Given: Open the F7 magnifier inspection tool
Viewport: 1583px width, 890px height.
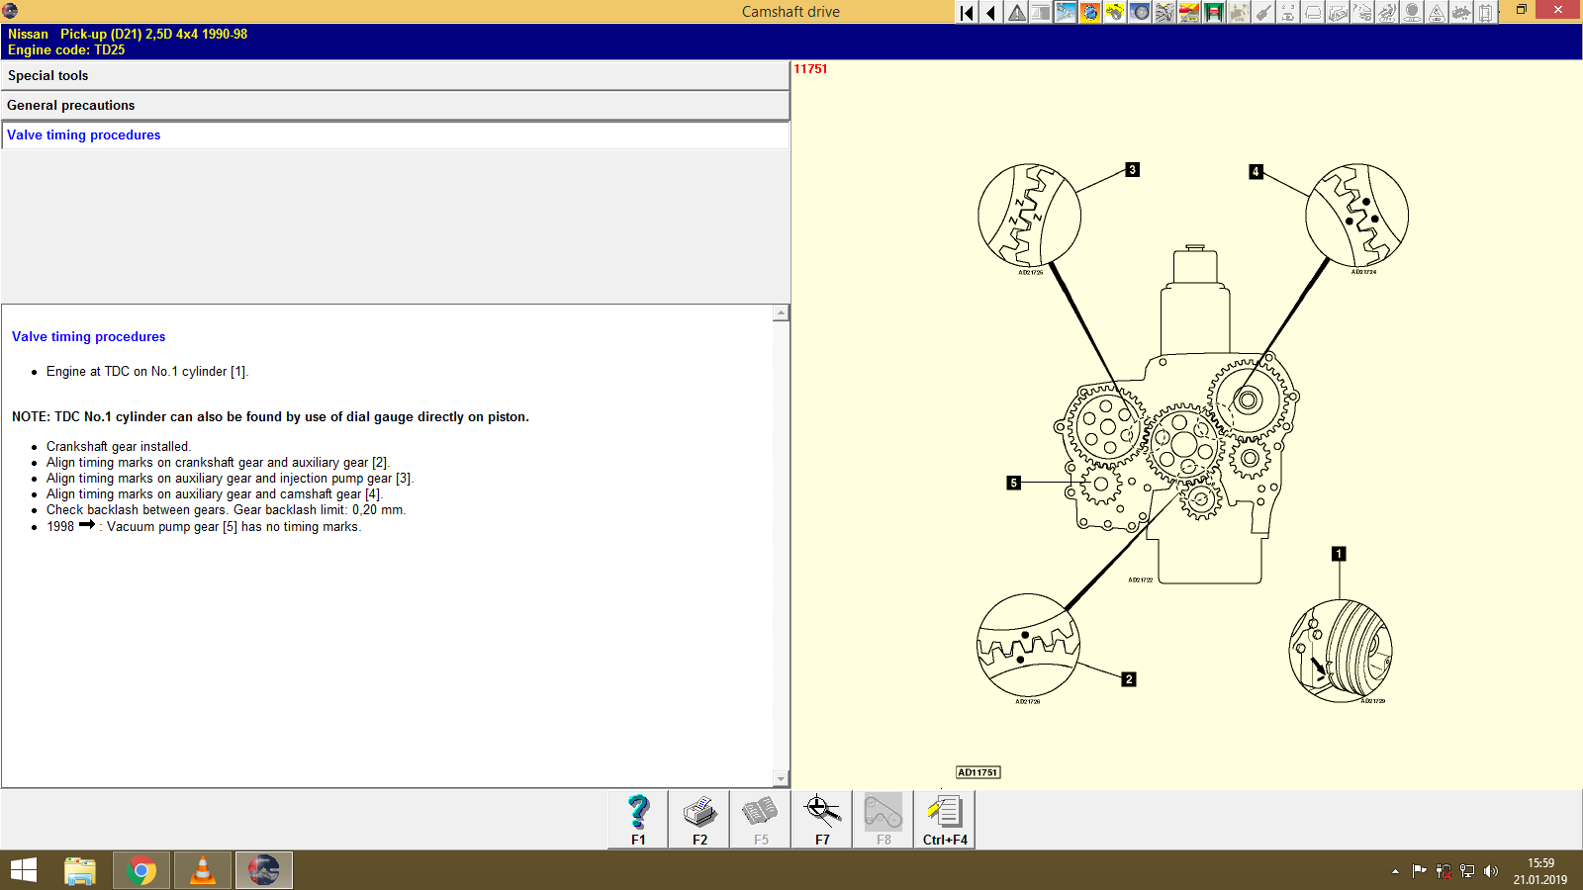Looking at the screenshot, I should (821, 819).
